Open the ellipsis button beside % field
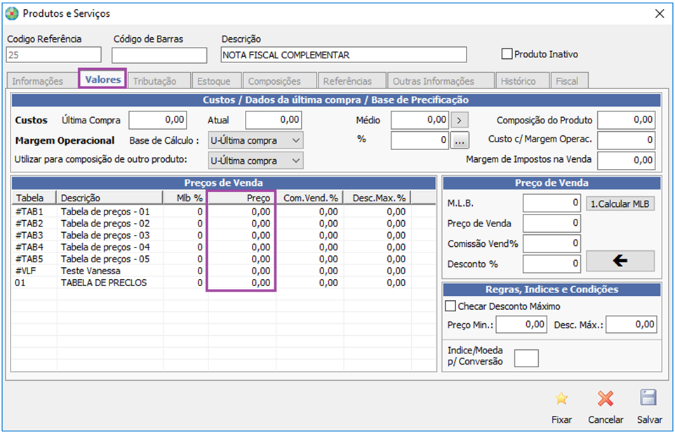The height and width of the screenshot is (434, 675). pos(459,140)
